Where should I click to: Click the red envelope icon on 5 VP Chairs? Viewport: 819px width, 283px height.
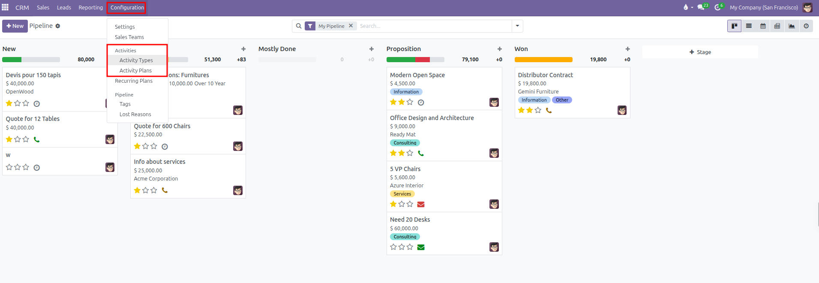click(421, 205)
